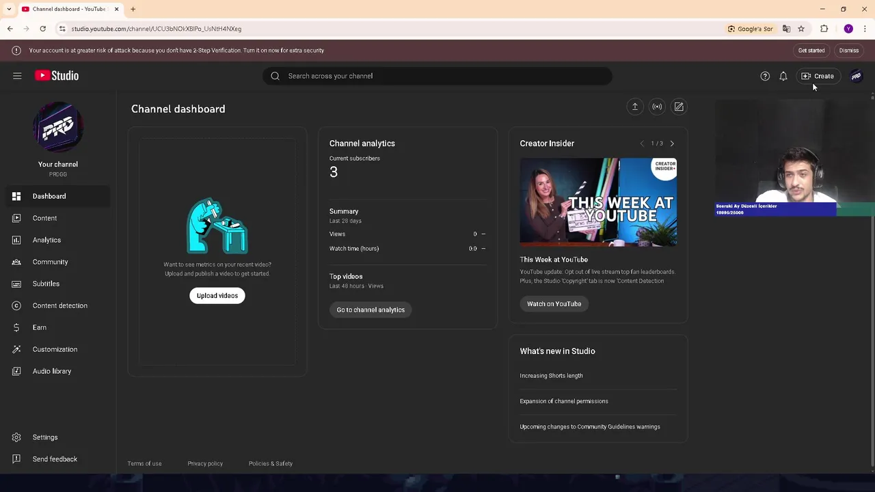Screen dimensions: 875x492
Task: Go to previous Creator Insider card
Action: tap(642, 143)
